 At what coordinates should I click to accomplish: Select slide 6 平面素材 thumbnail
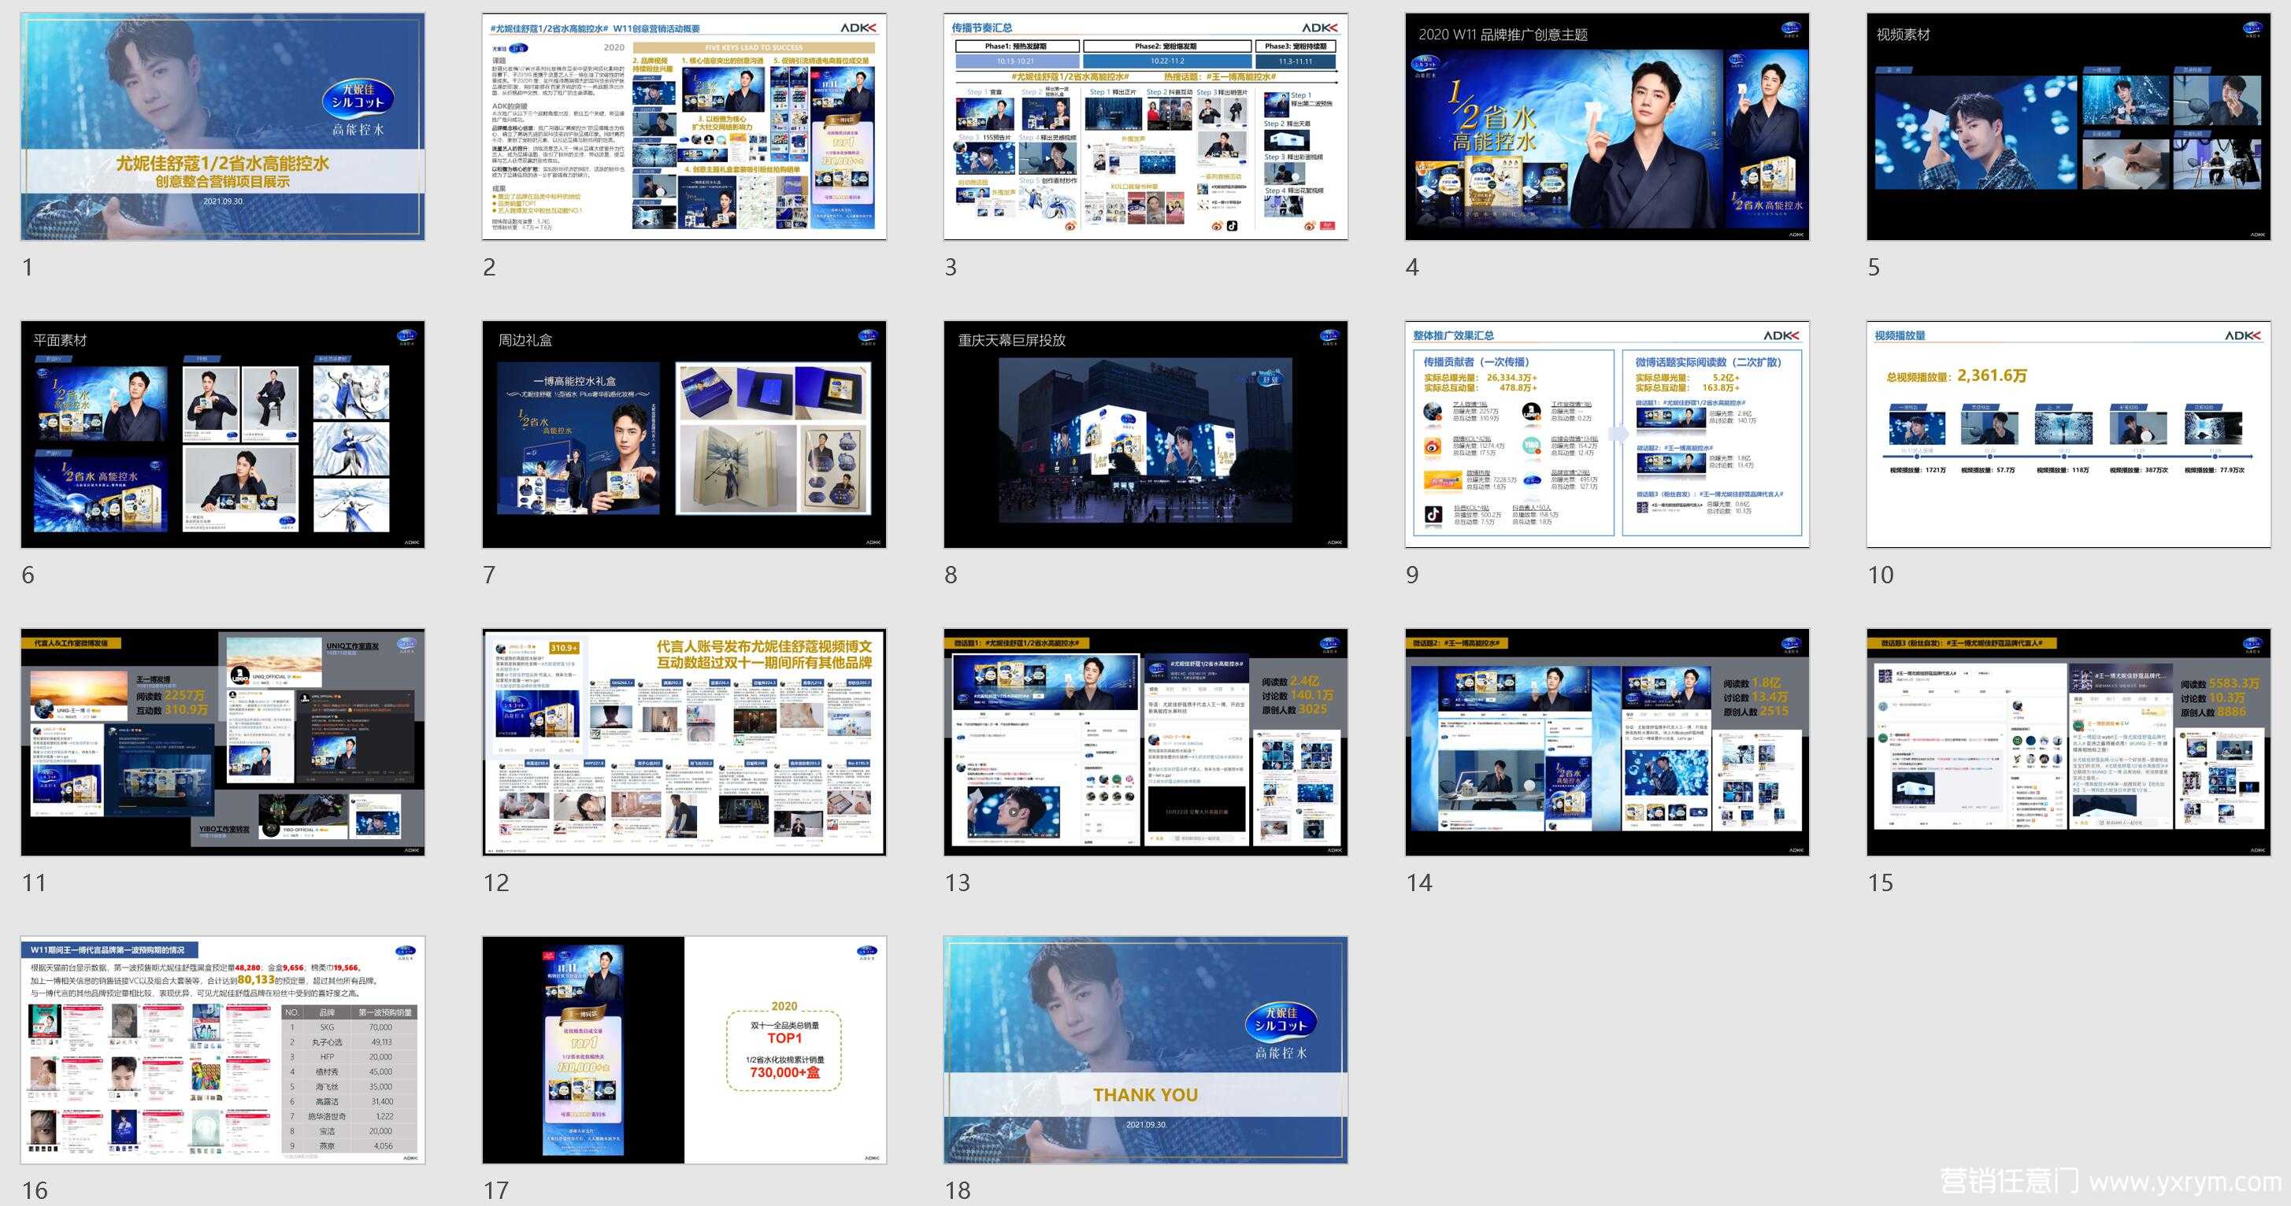(222, 435)
